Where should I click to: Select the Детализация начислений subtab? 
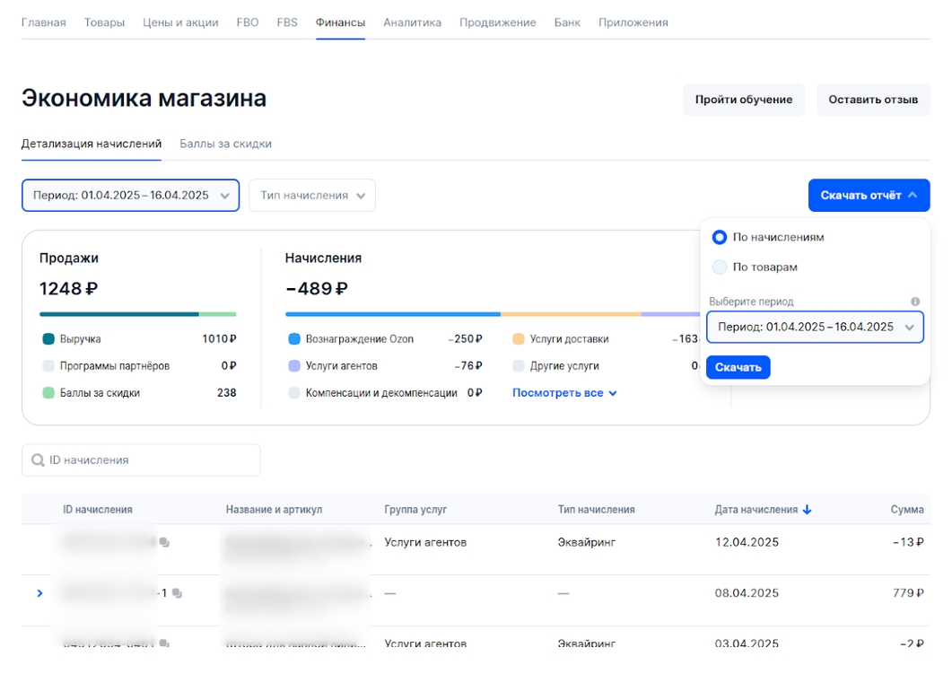tap(91, 144)
